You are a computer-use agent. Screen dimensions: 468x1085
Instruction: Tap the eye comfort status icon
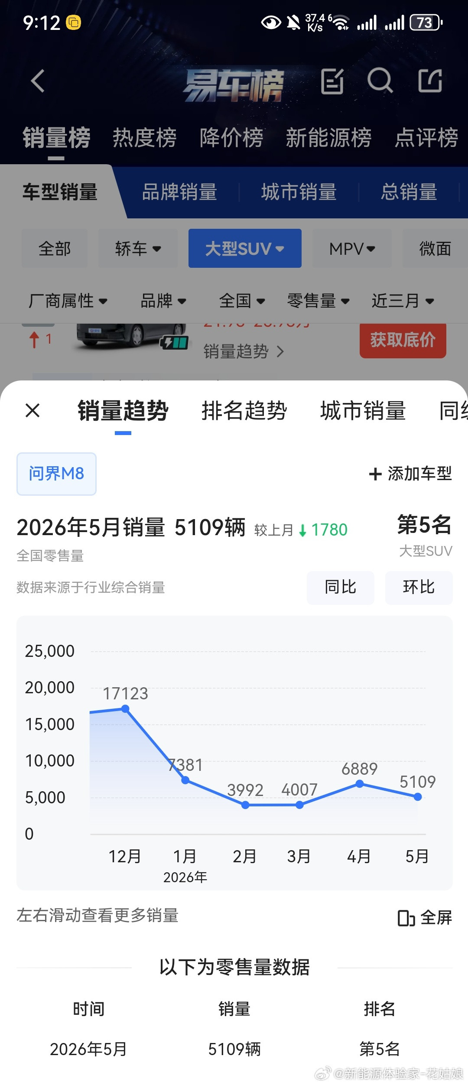pos(271,23)
